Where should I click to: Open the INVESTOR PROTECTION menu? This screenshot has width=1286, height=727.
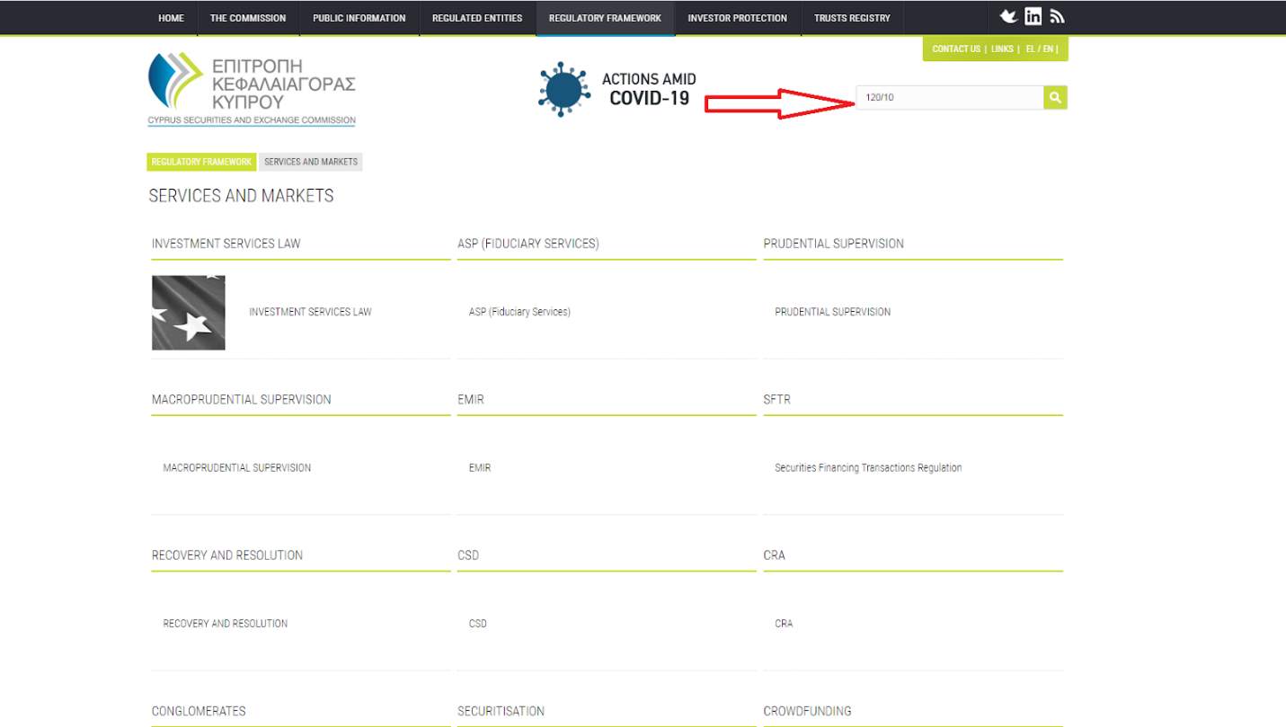click(x=737, y=18)
